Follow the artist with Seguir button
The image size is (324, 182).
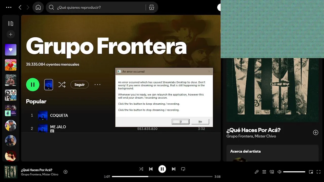tap(79, 85)
